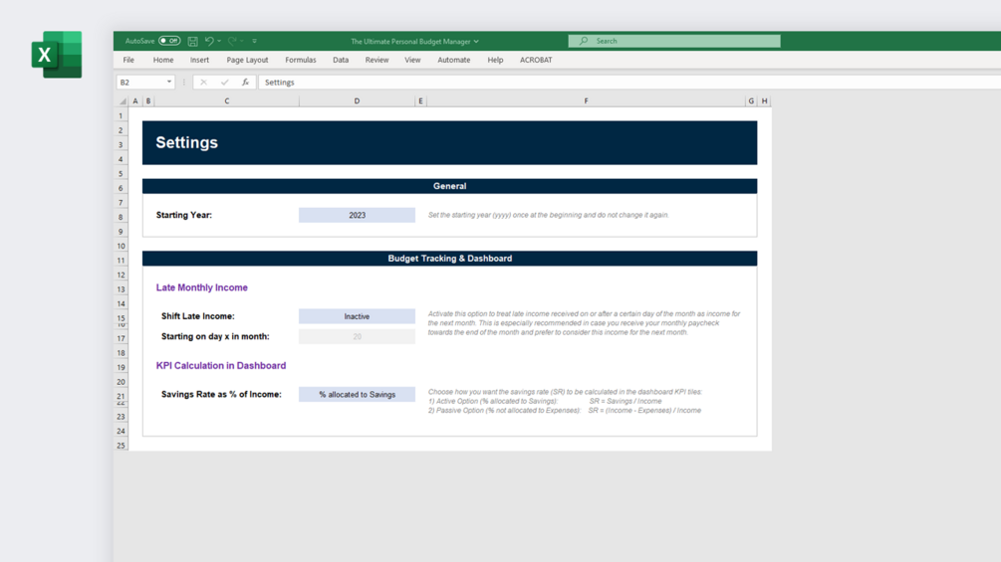Viewport: 1001px width, 562px height.
Task: Open the Formulas tab
Action: point(300,60)
